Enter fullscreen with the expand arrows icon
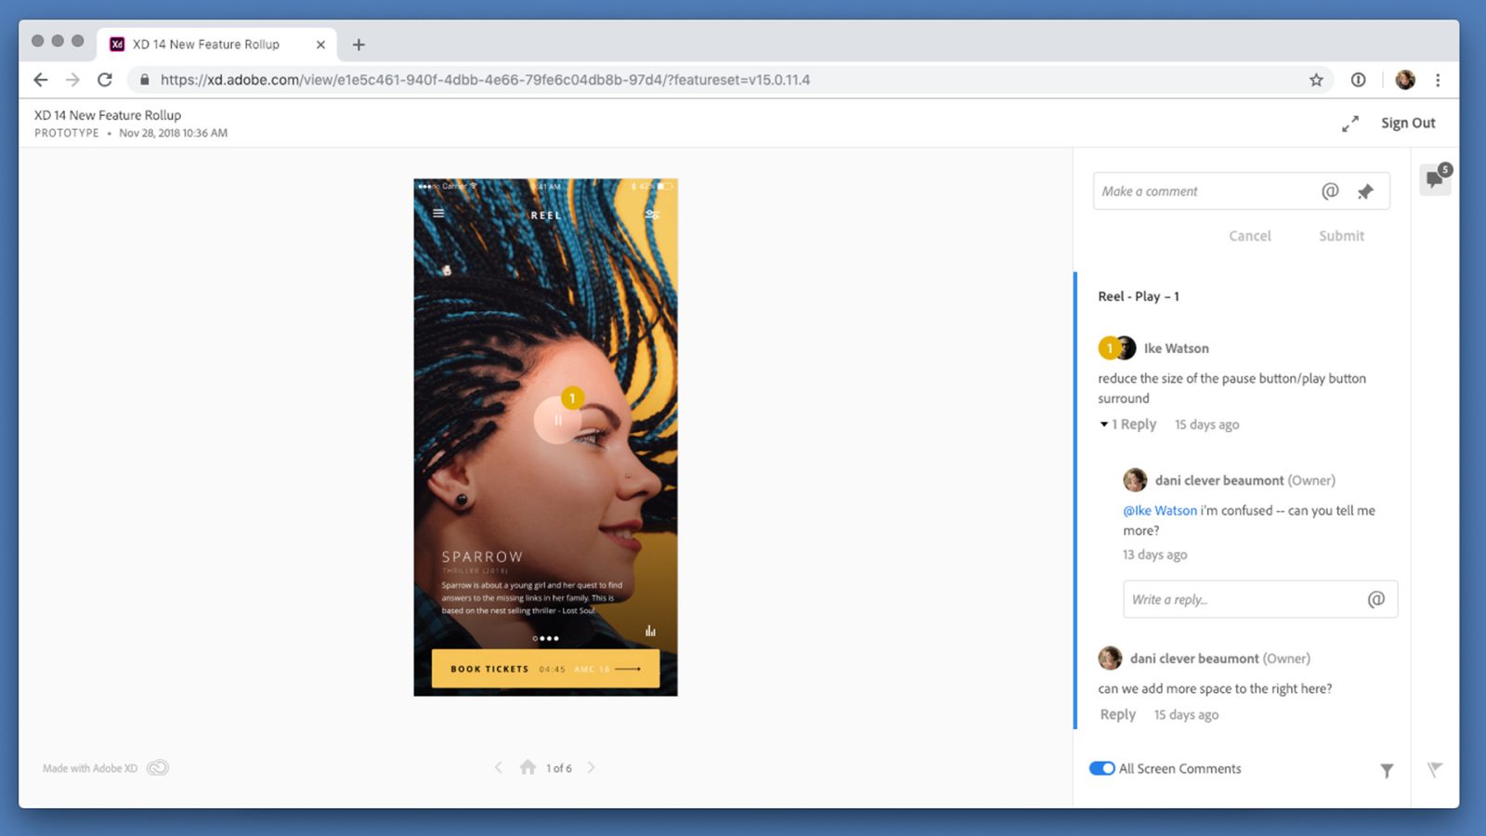Image resolution: width=1486 pixels, height=836 pixels. click(x=1349, y=124)
